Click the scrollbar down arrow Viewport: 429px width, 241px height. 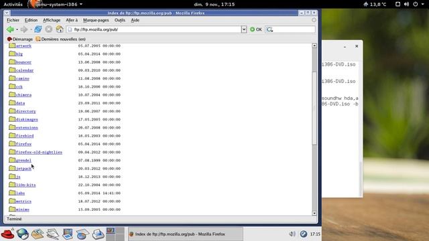point(314,213)
